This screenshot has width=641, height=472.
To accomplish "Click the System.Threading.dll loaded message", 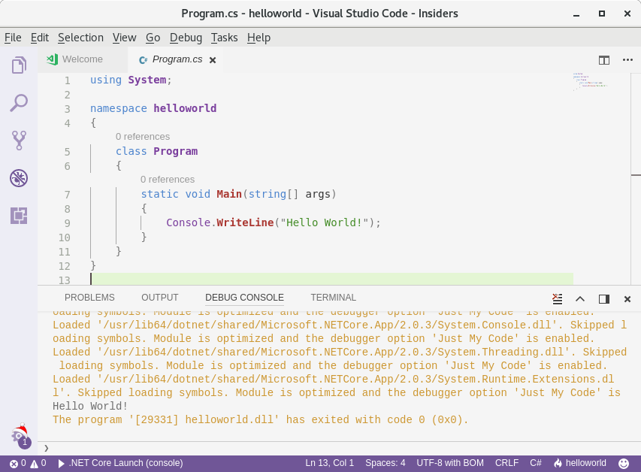I will [340, 359].
